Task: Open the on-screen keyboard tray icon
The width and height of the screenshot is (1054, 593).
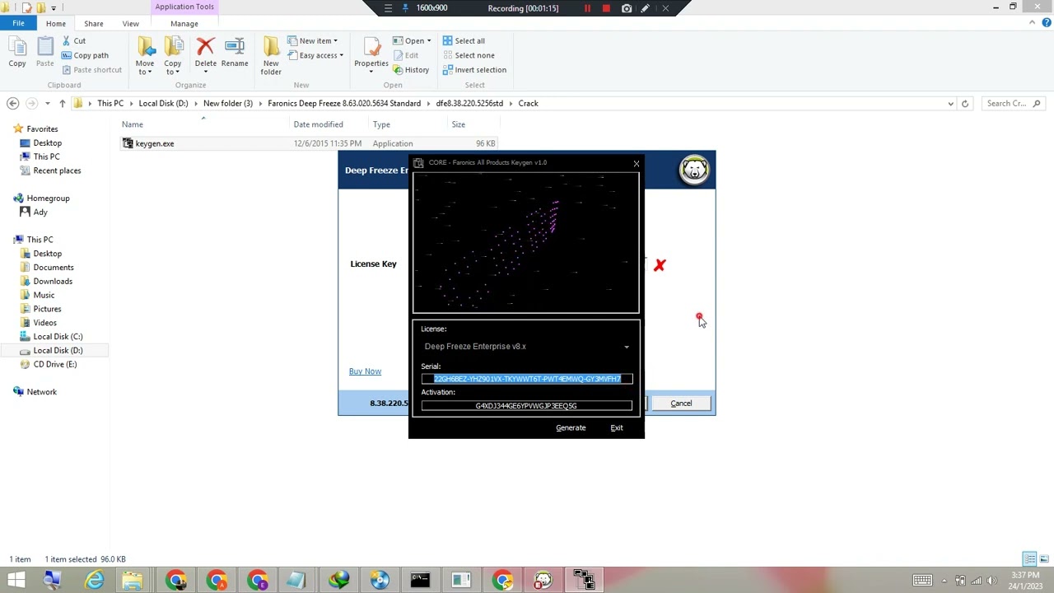Action: point(923,581)
